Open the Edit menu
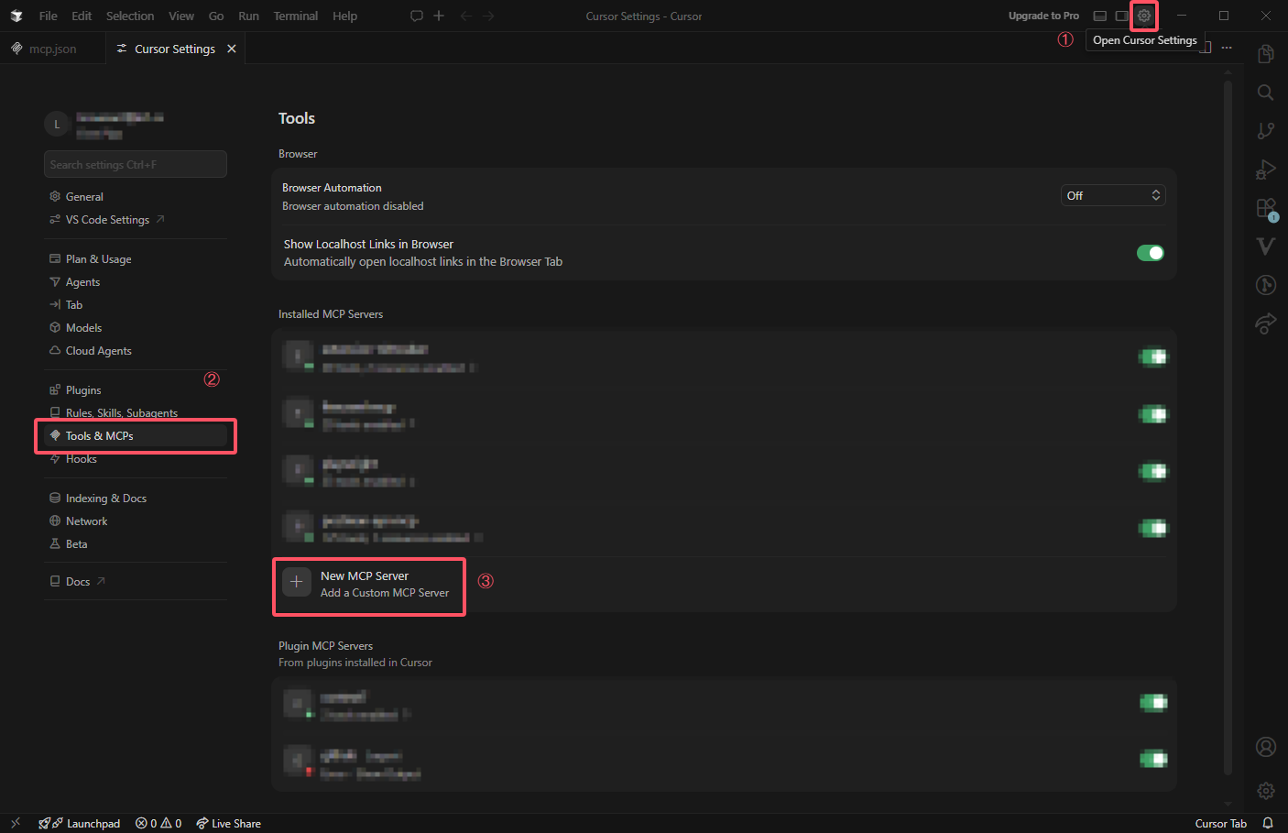Image resolution: width=1288 pixels, height=833 pixels. pyautogui.click(x=82, y=16)
